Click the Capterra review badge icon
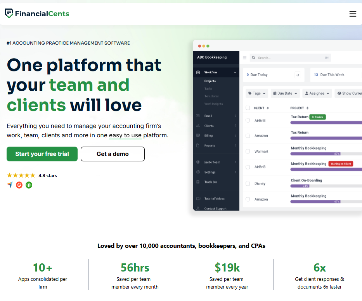362x301 pixels. point(10,185)
